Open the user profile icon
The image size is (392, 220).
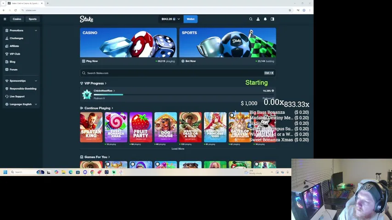[x=258, y=19]
